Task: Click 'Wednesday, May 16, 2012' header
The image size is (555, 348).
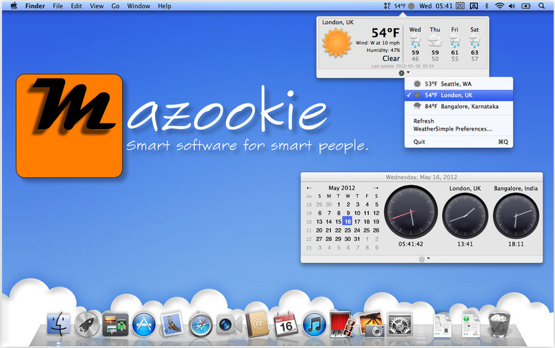Action: pos(421,177)
